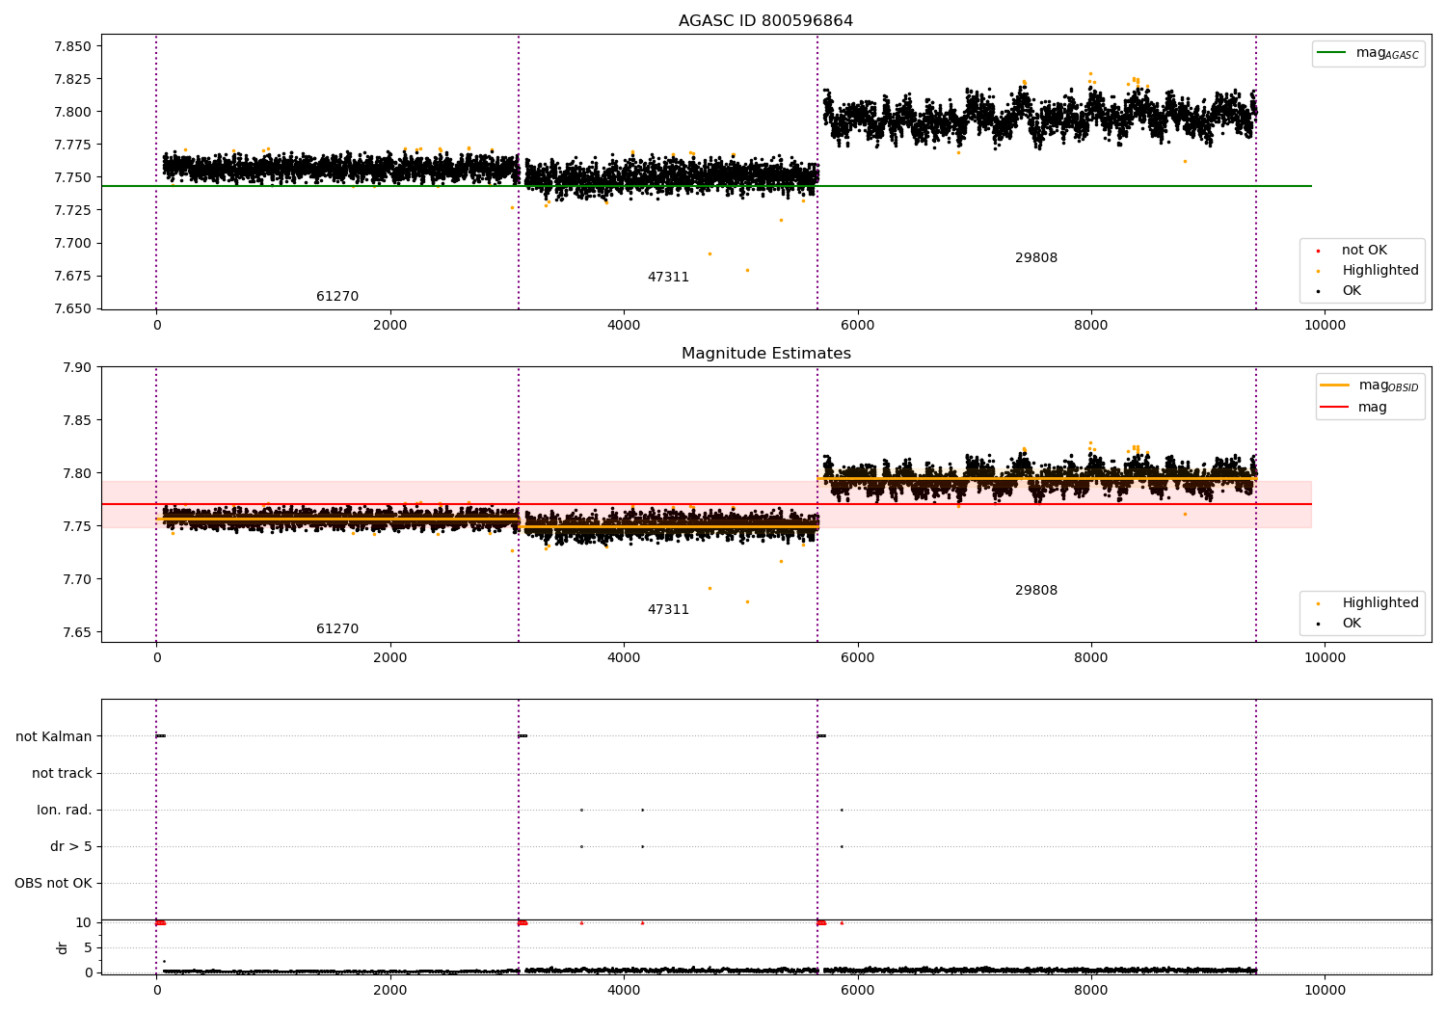Click x-axis tick 10000 in the top plot
The height and width of the screenshot is (1012, 1446).
click(1325, 326)
